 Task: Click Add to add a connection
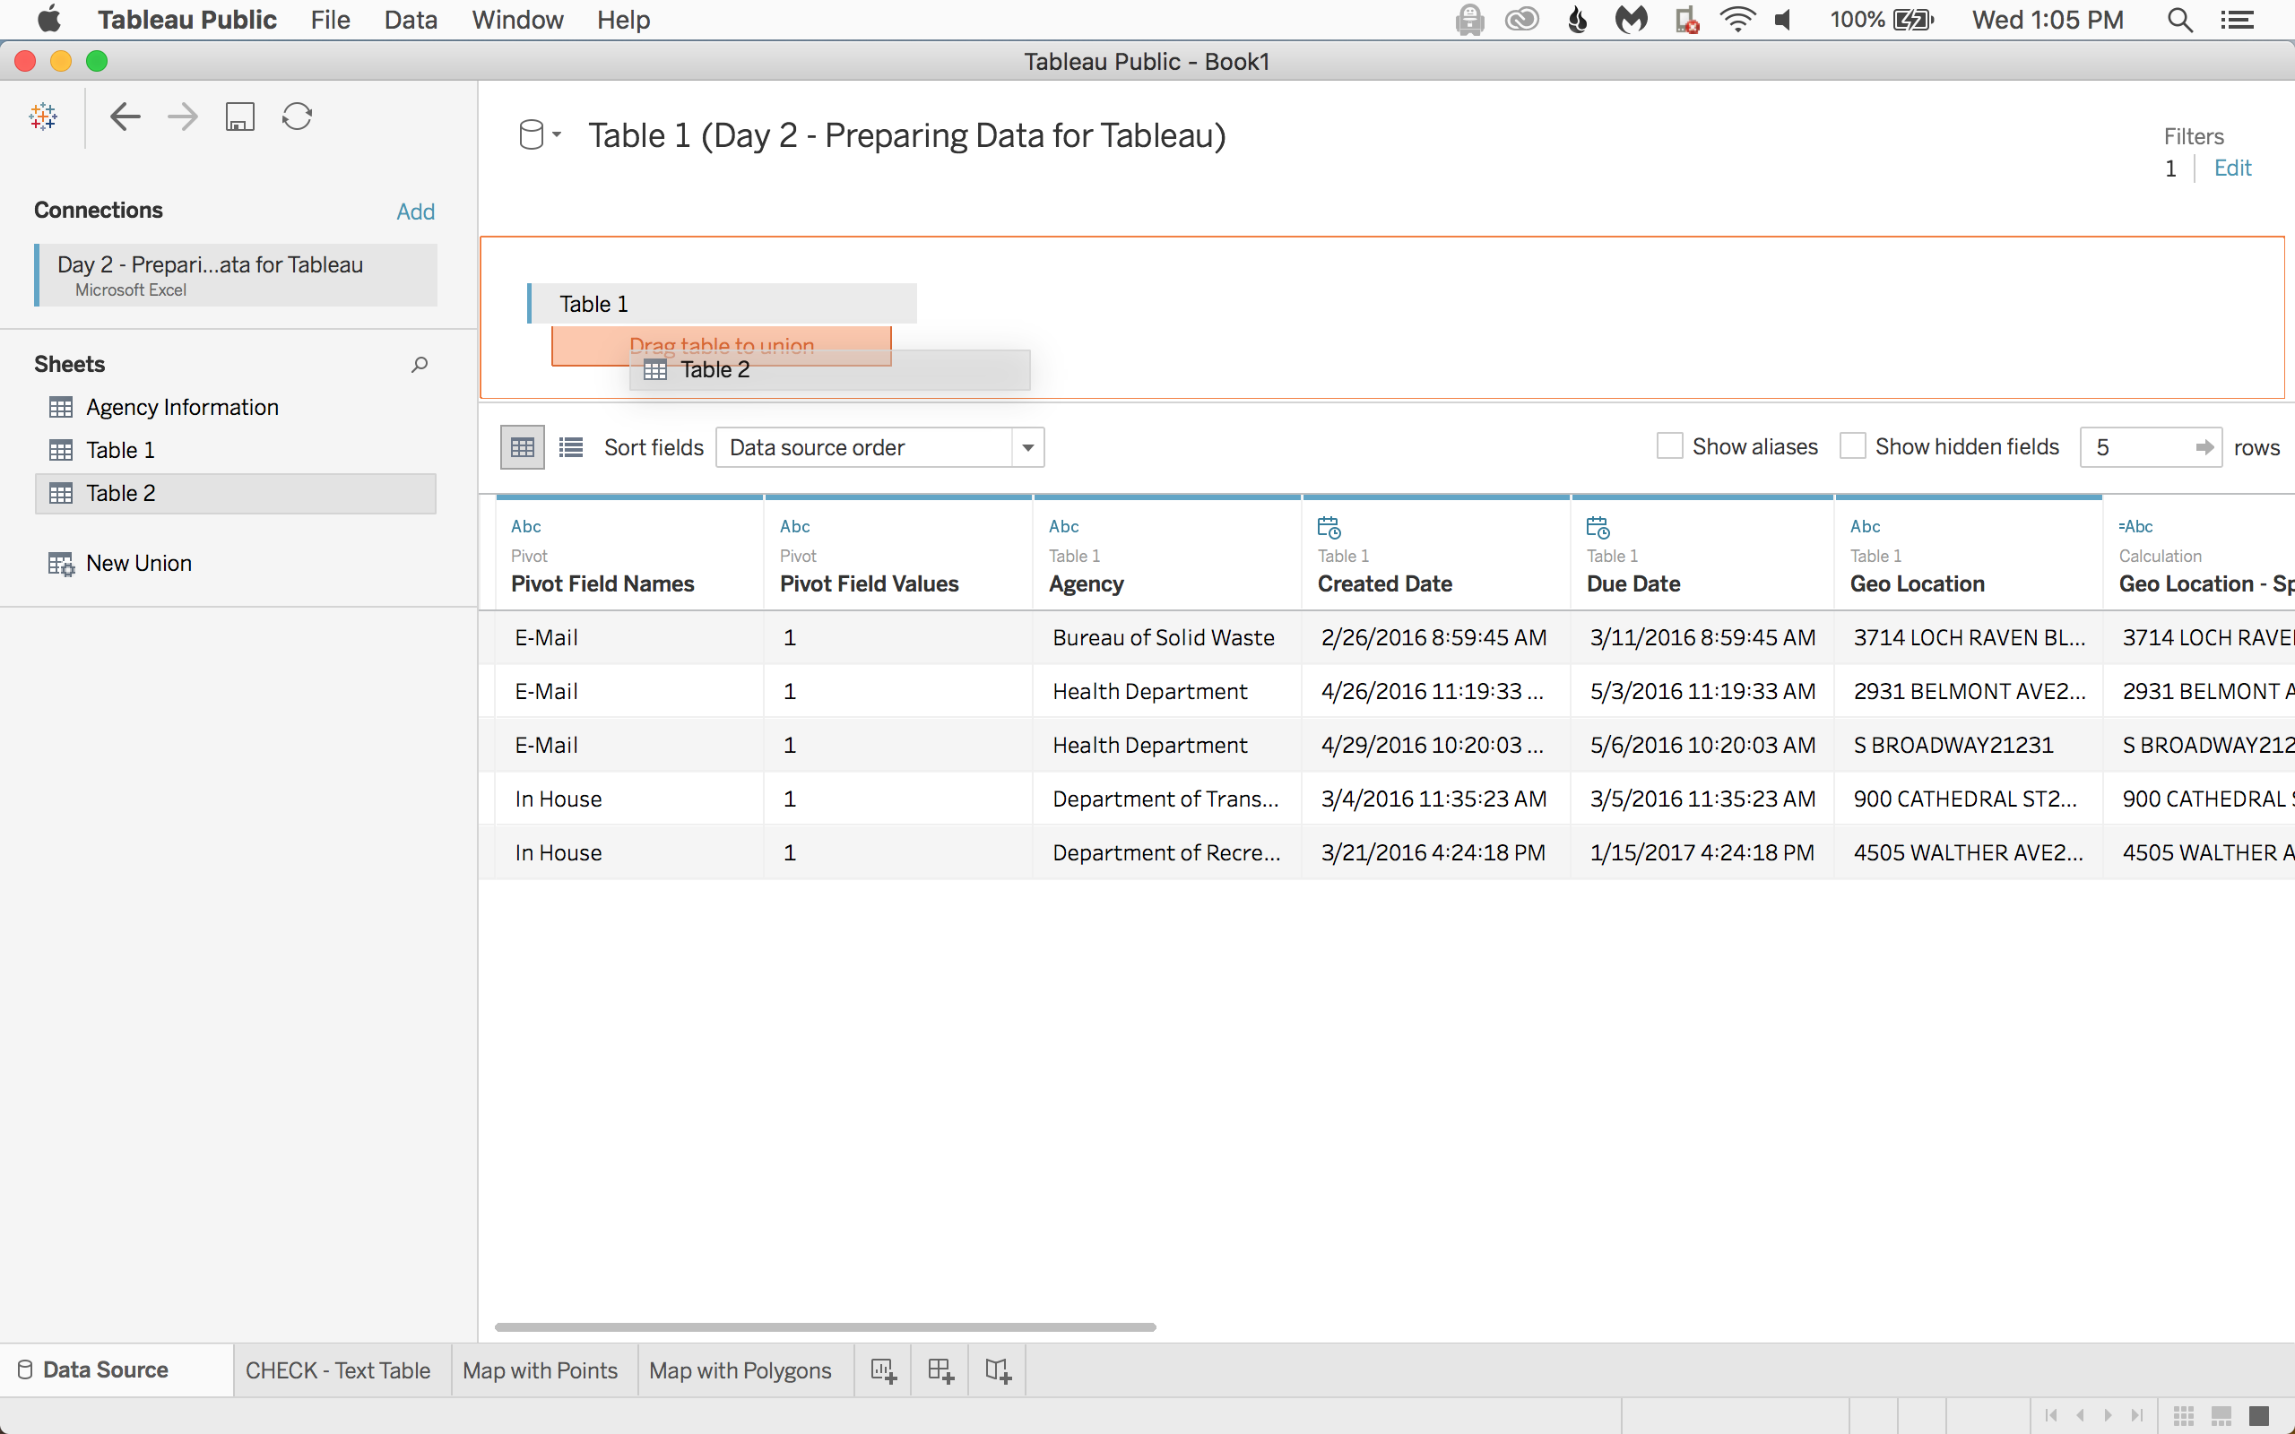point(415,212)
